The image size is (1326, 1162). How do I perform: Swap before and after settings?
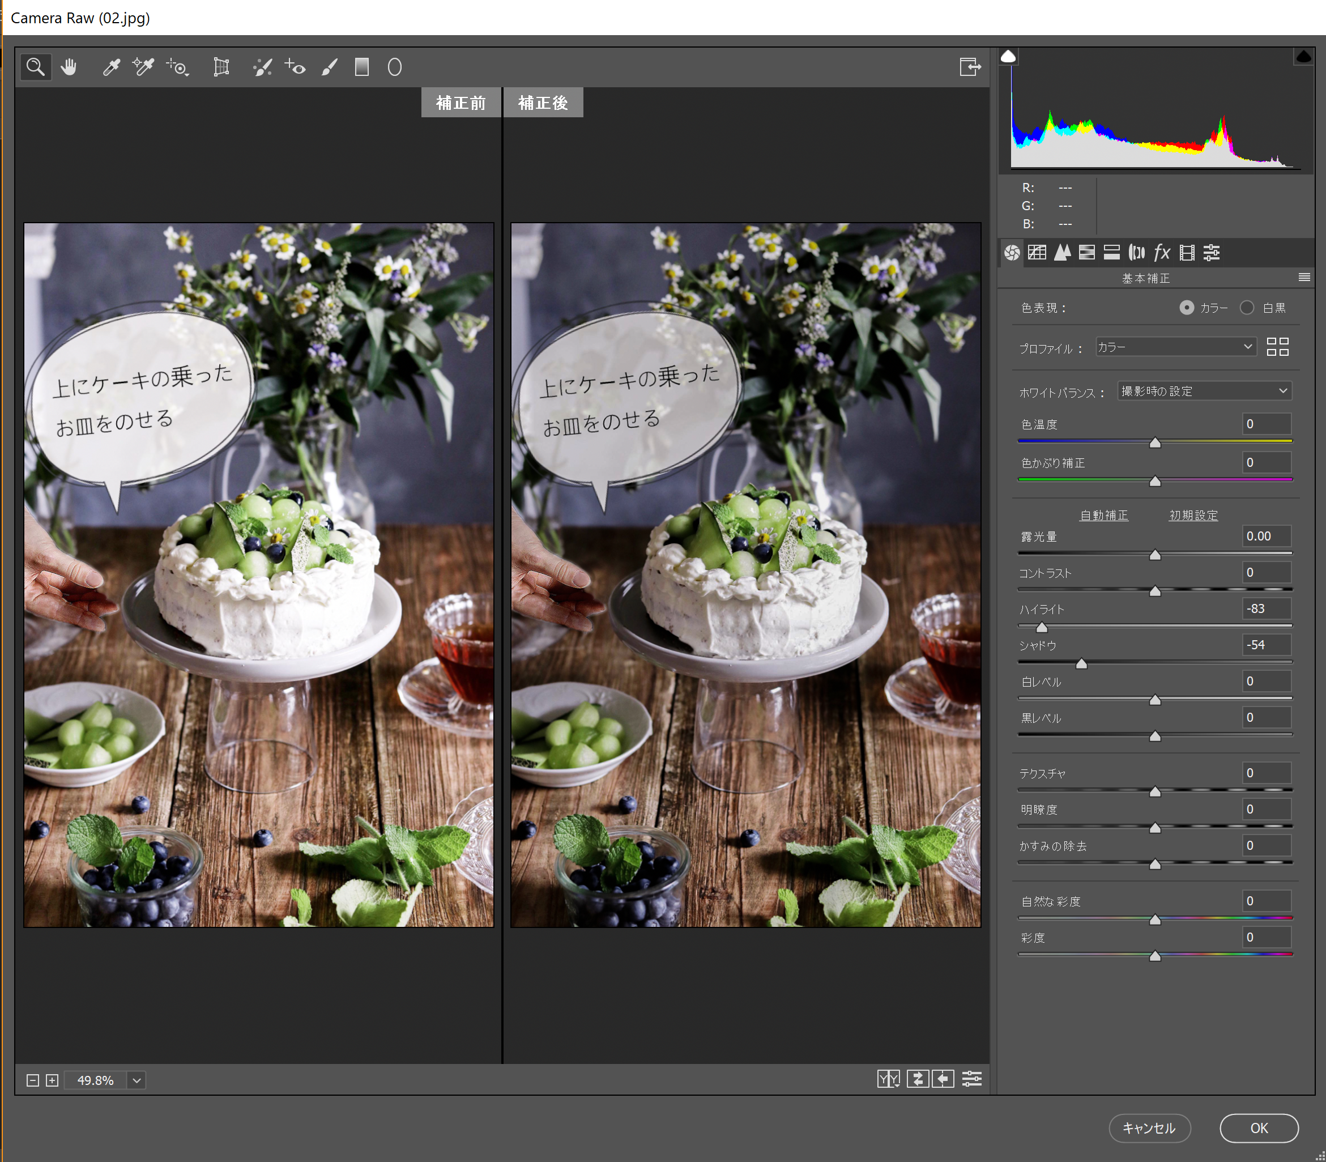pyautogui.click(x=918, y=1079)
